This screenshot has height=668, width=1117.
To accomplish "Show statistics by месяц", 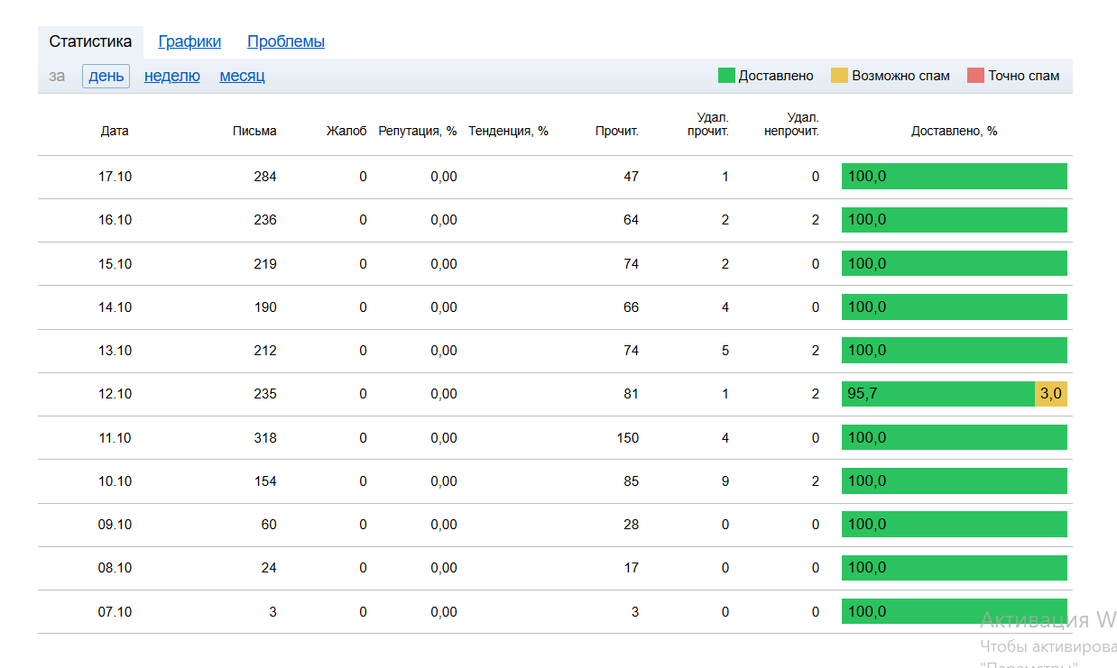I will [x=242, y=76].
